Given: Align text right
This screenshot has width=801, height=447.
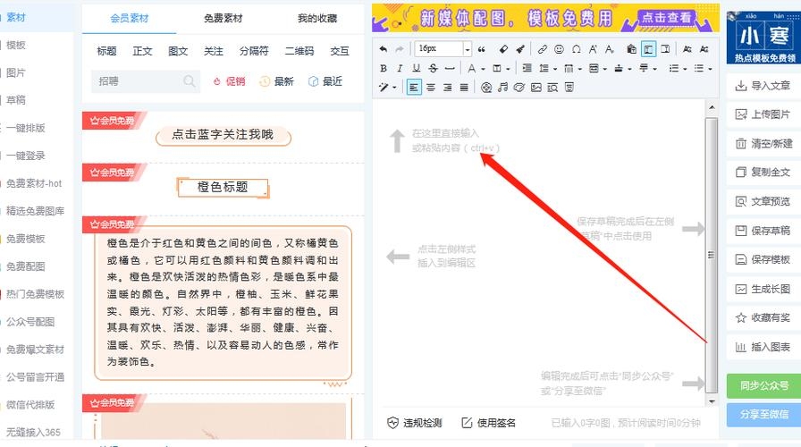Looking at the screenshot, I should [x=447, y=88].
